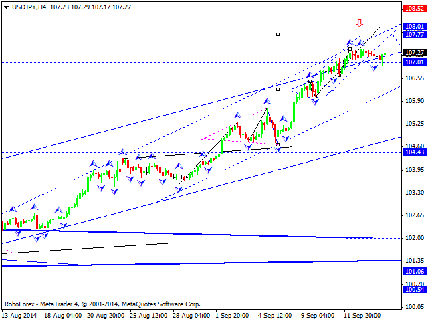
Task: Click the USDJPY,H4 chart title text
Action: [x=31, y=5]
